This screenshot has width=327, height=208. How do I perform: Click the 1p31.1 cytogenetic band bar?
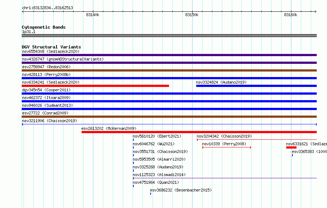click(x=169, y=36)
